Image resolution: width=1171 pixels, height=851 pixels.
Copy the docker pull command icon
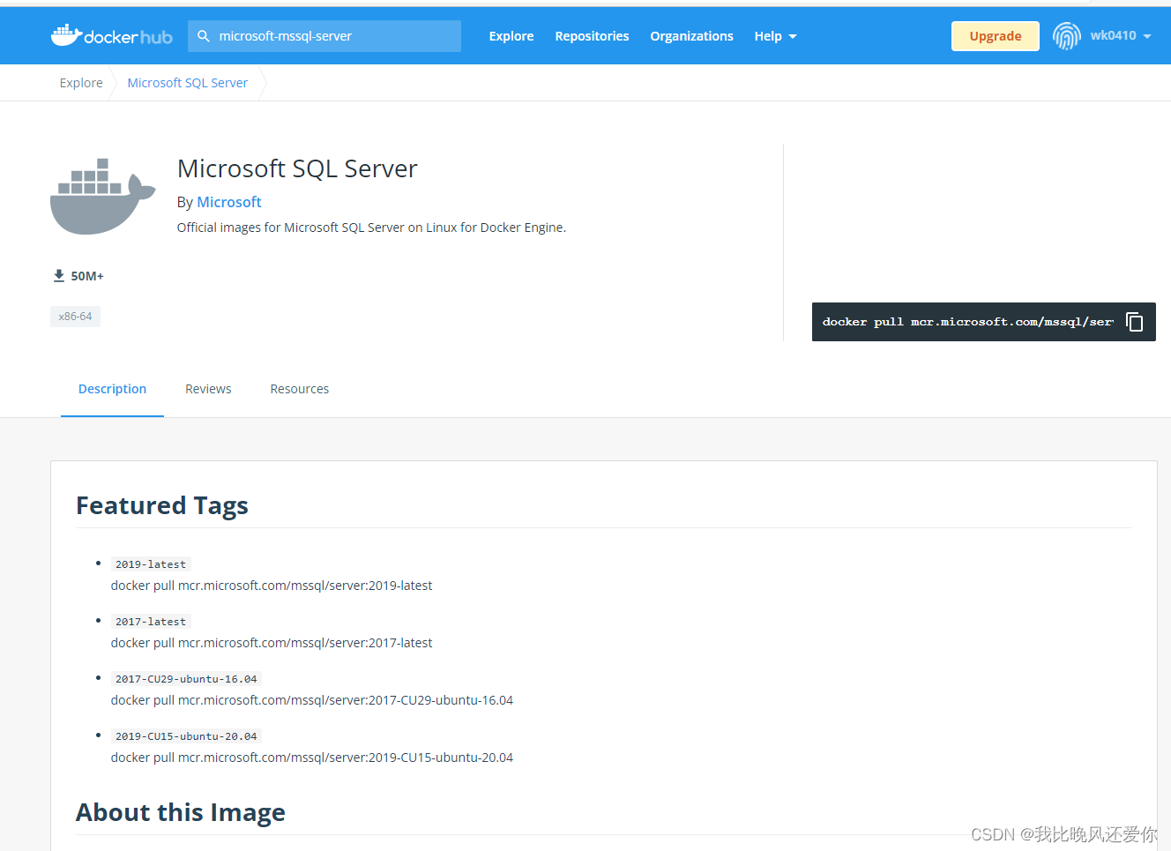[1135, 322]
